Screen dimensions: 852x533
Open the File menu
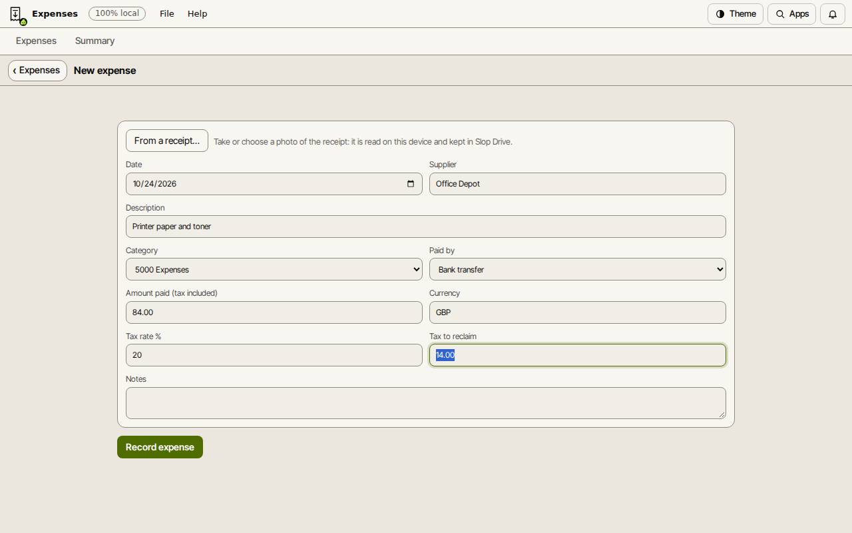167,14
